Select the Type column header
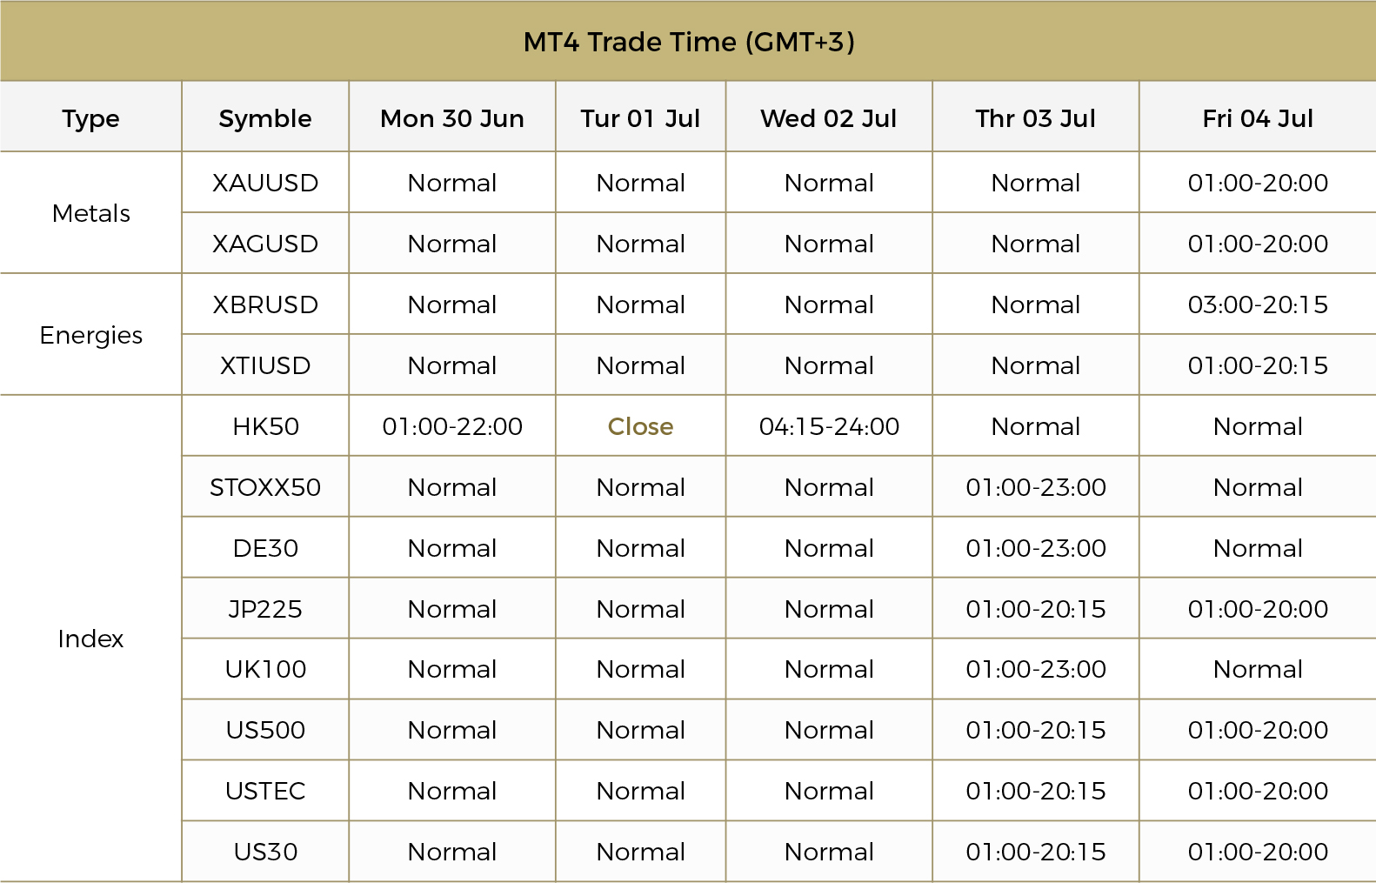 pyautogui.click(x=90, y=118)
